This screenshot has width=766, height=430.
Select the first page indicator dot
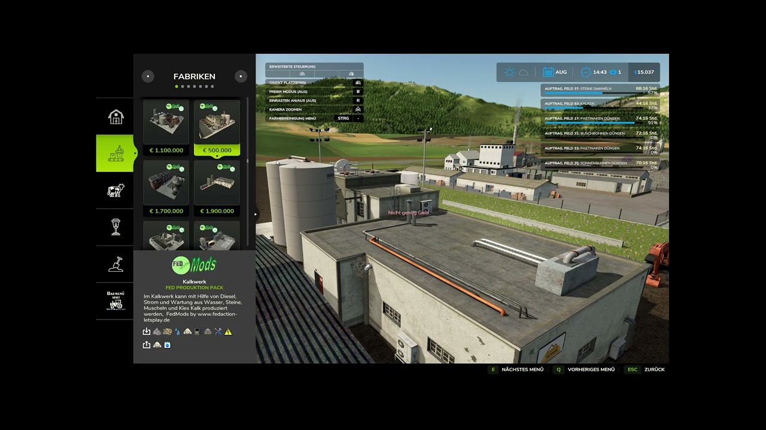177,87
